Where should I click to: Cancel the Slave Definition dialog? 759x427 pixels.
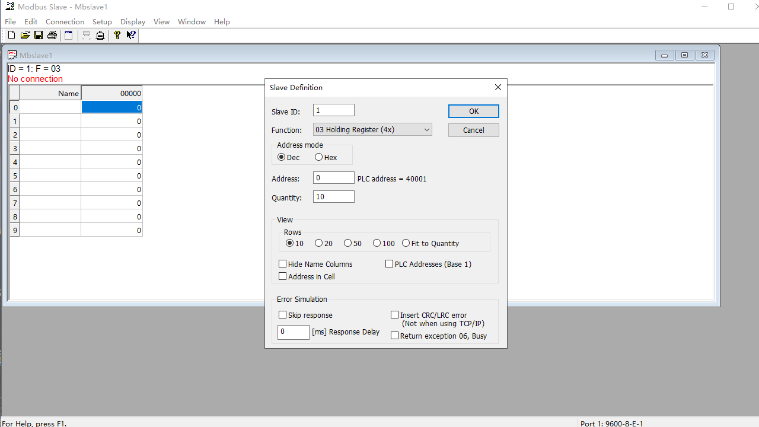pyautogui.click(x=473, y=130)
